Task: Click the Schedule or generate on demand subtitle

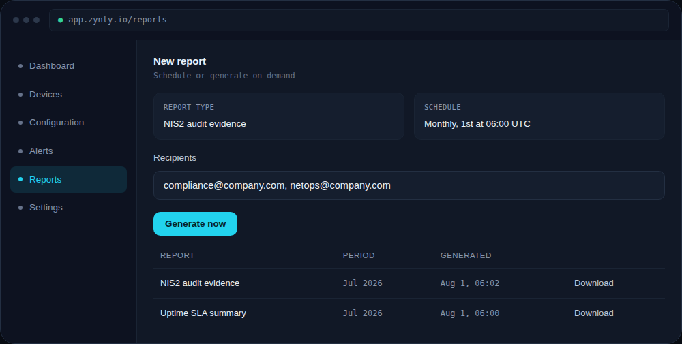Action: pos(224,76)
